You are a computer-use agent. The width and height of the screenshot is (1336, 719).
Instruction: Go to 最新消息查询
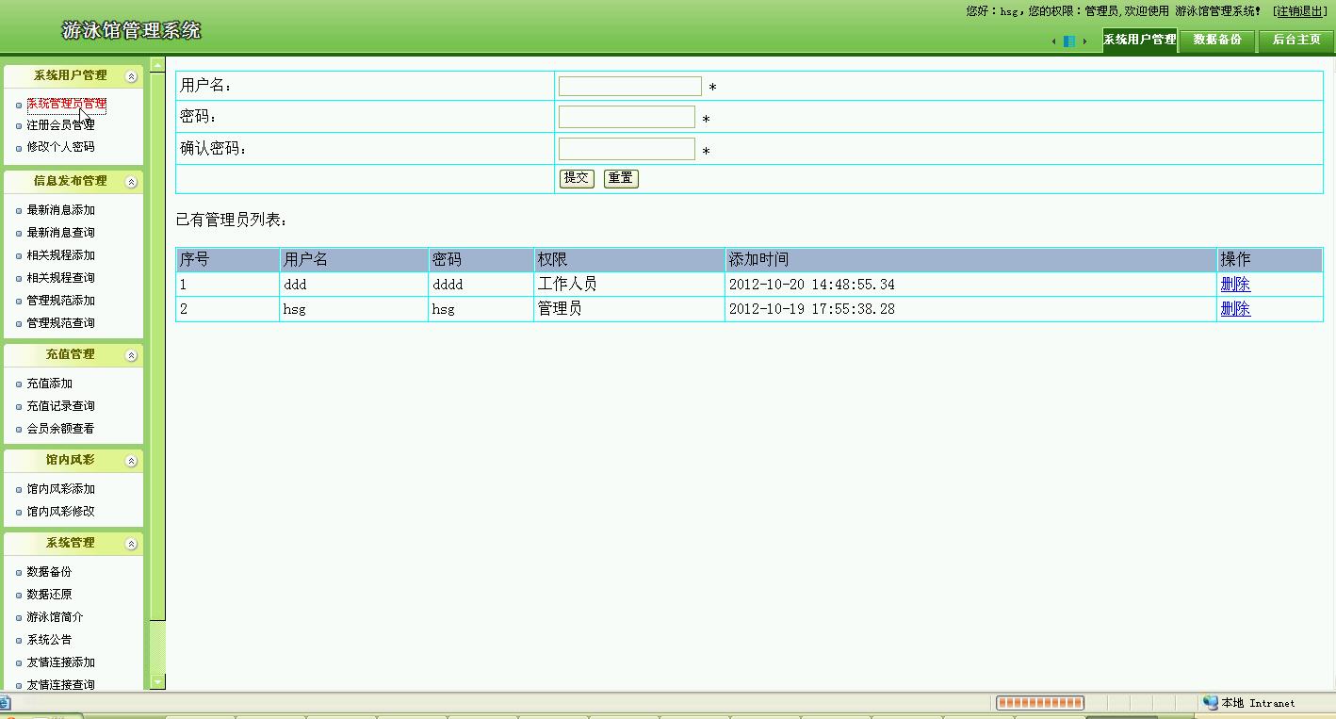click(x=60, y=233)
